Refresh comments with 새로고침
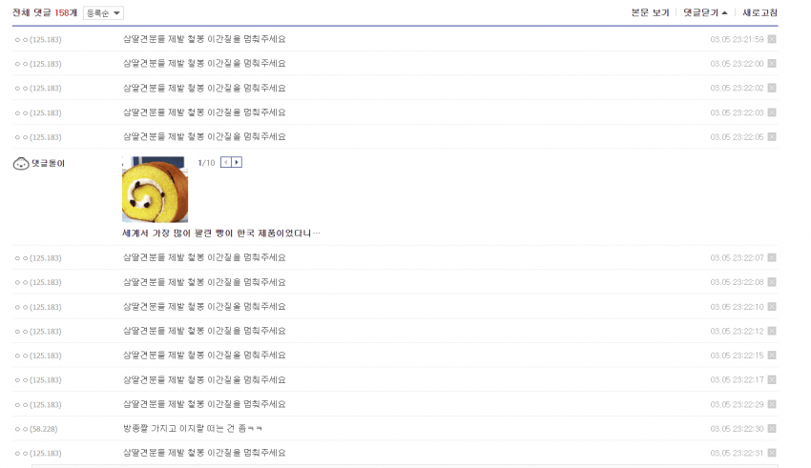 click(x=759, y=13)
